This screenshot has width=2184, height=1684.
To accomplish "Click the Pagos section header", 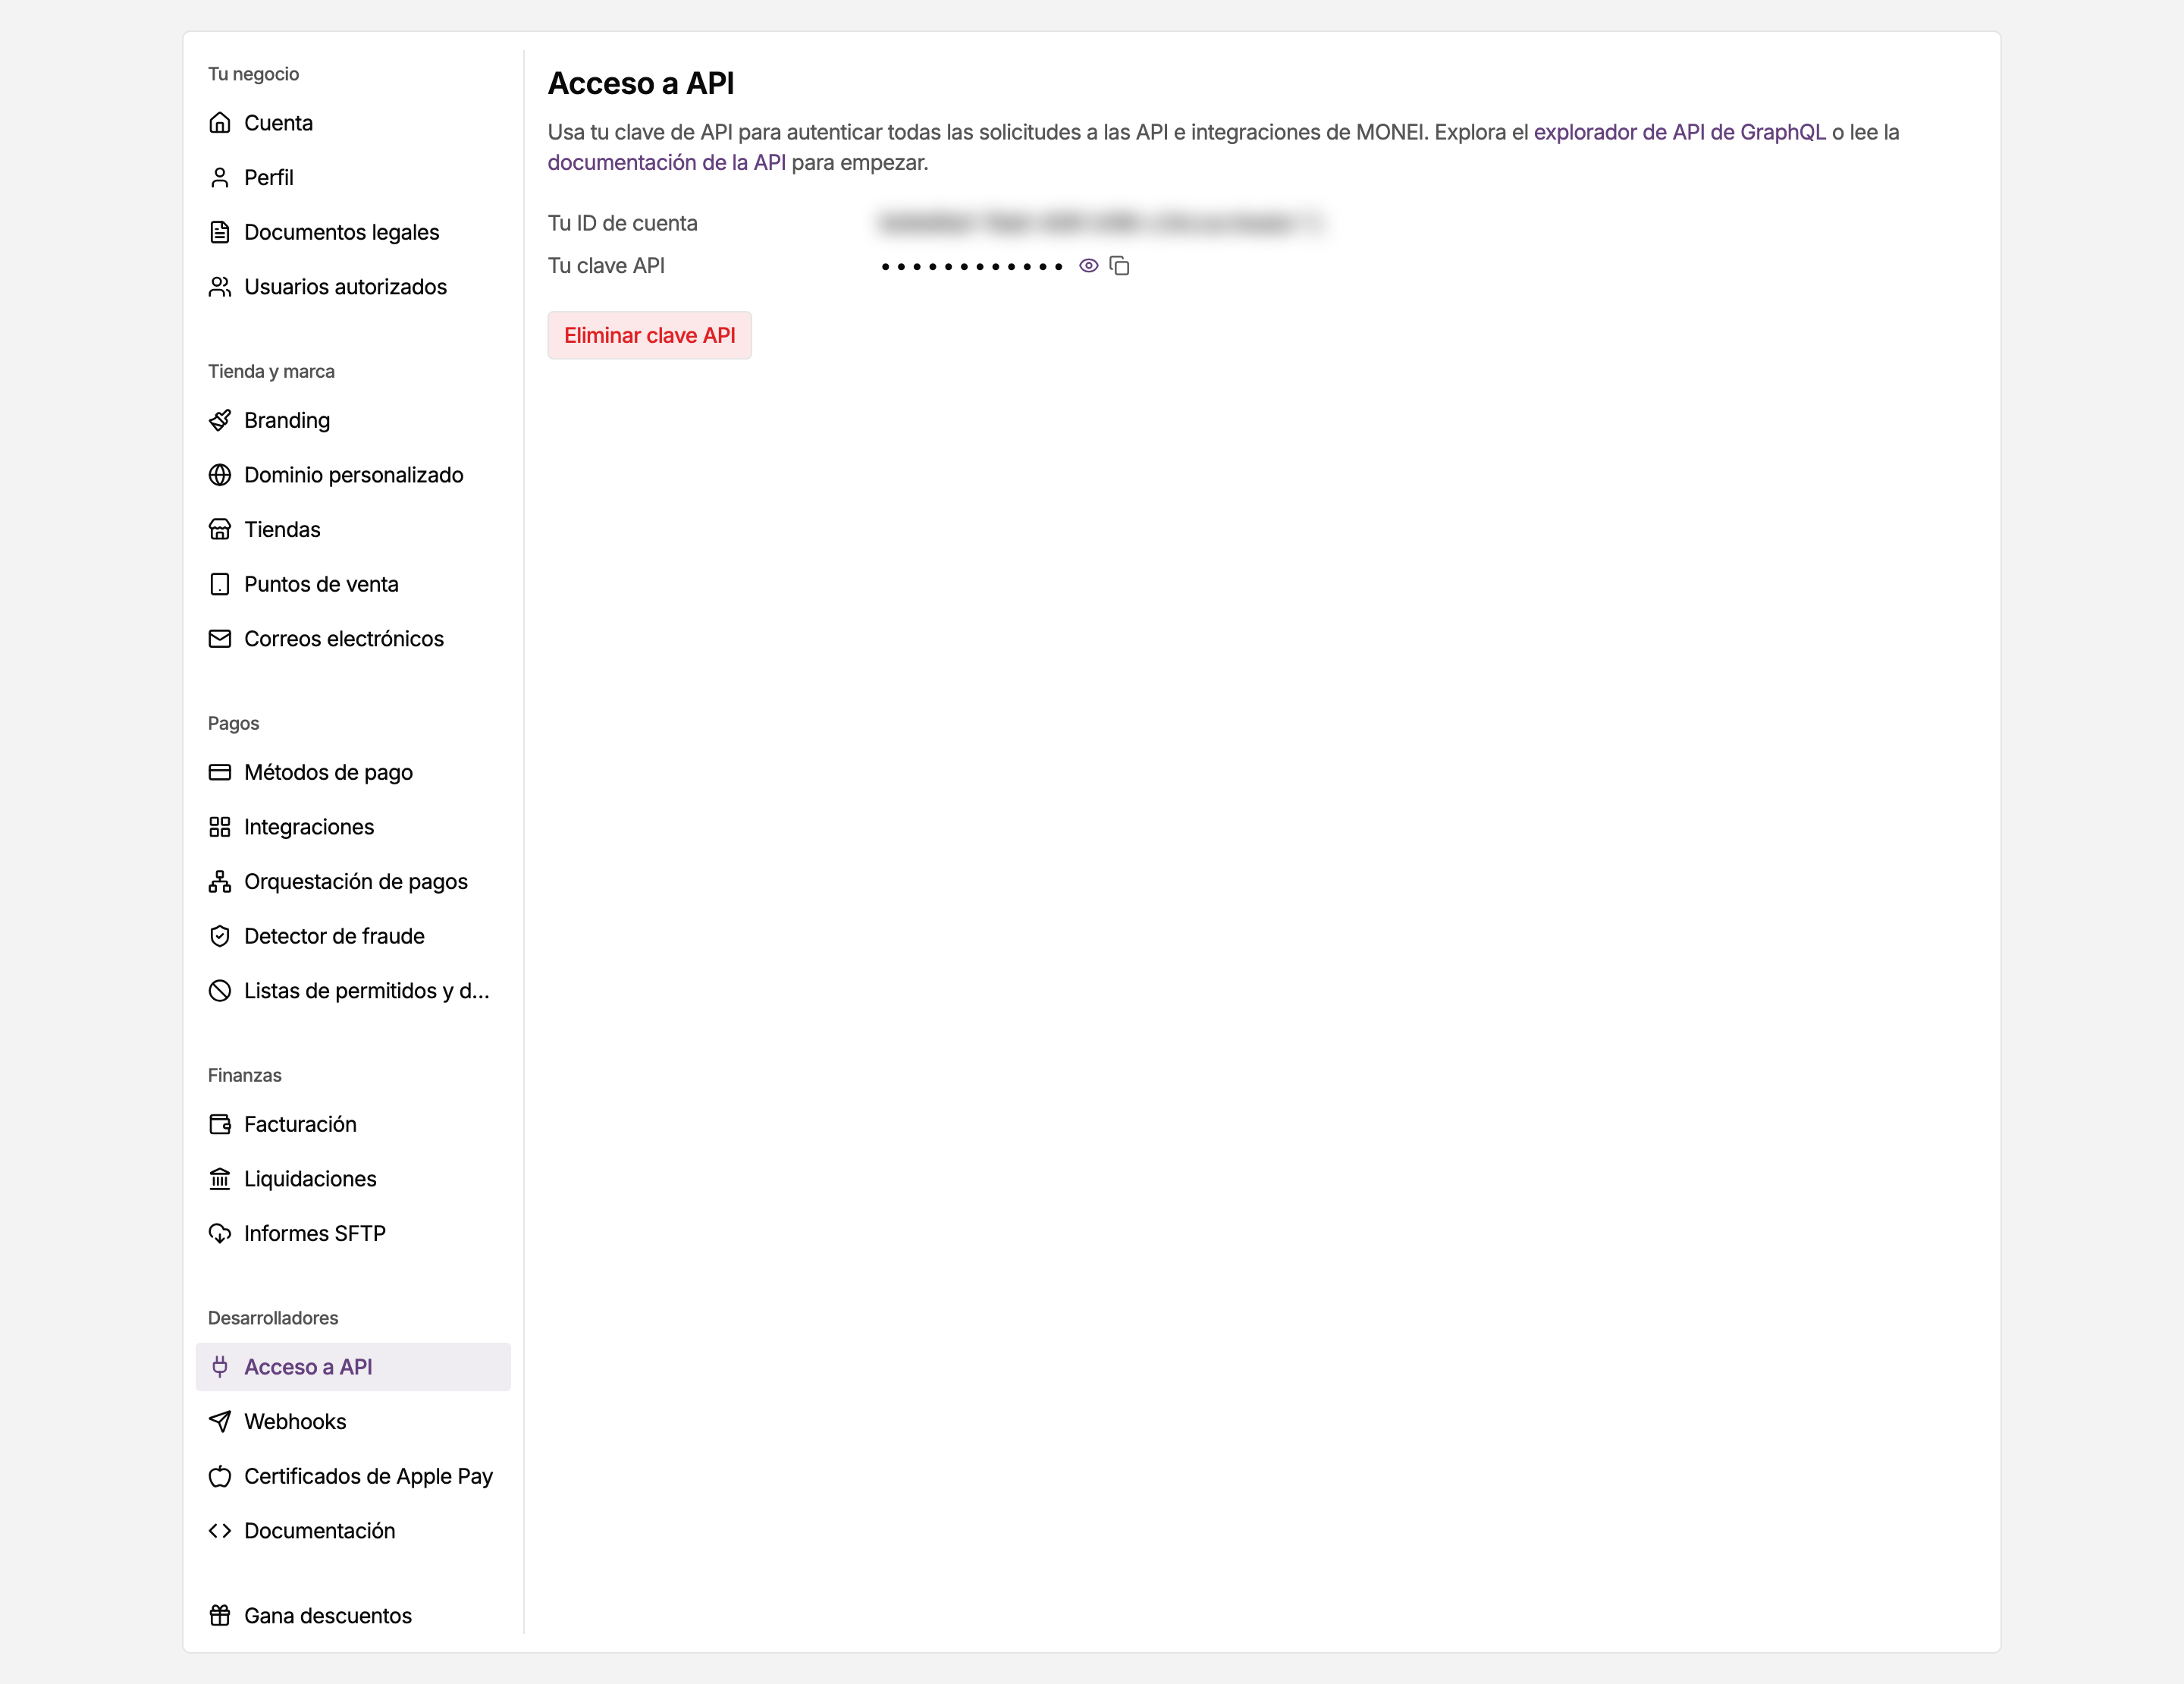I will 233,723.
